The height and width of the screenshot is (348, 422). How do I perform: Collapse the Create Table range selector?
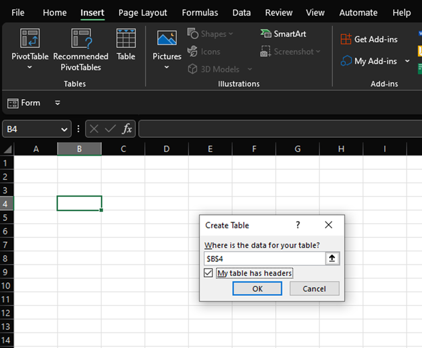click(332, 259)
